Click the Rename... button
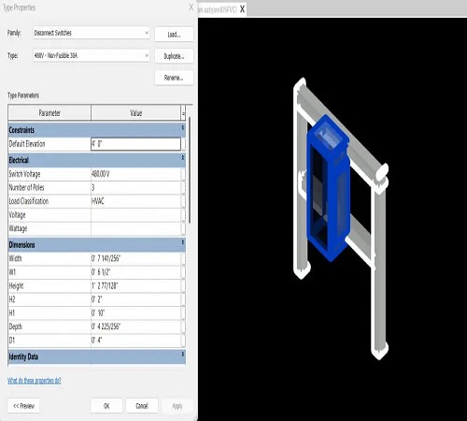Viewport: 467px width, 421px height. [174, 78]
